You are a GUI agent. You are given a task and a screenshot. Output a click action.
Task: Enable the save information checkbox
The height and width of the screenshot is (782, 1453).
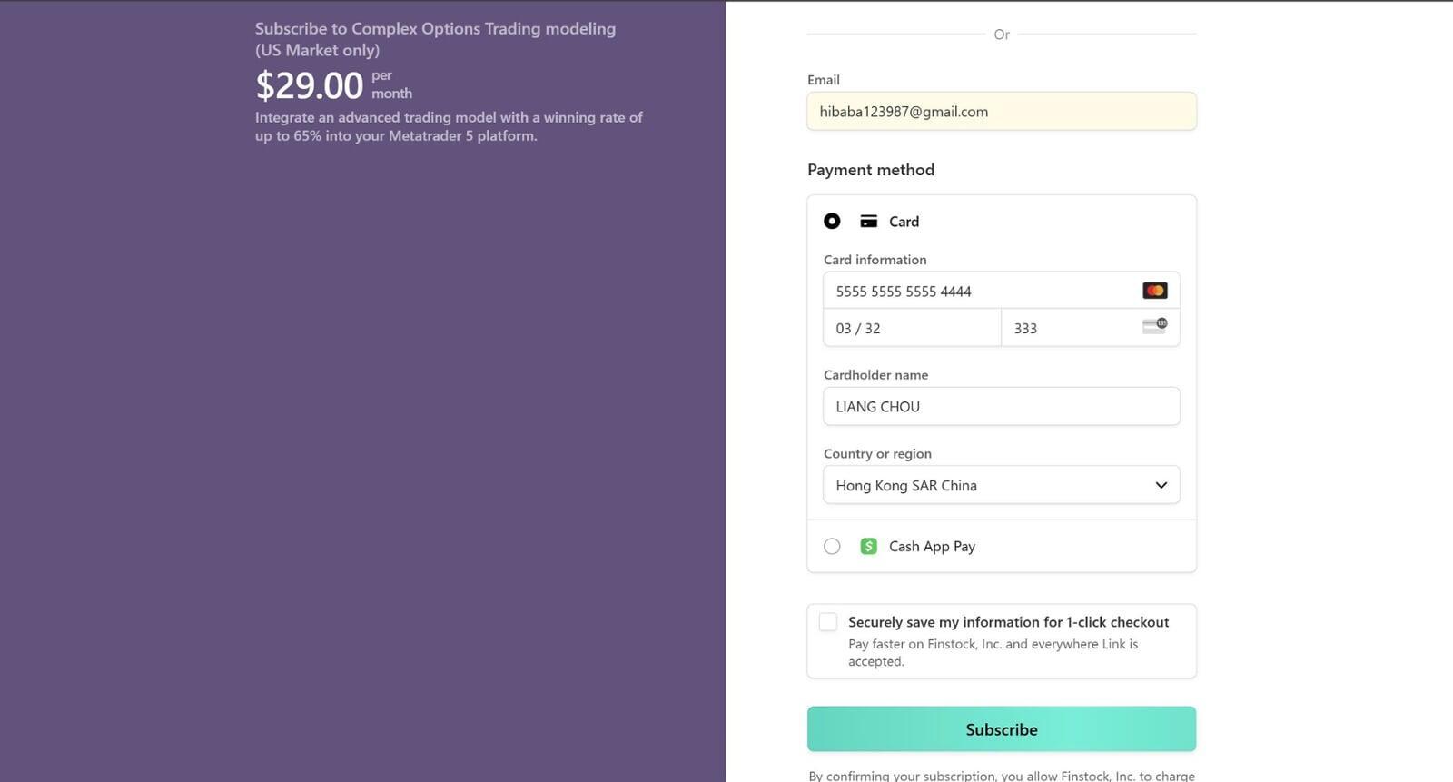coord(828,622)
